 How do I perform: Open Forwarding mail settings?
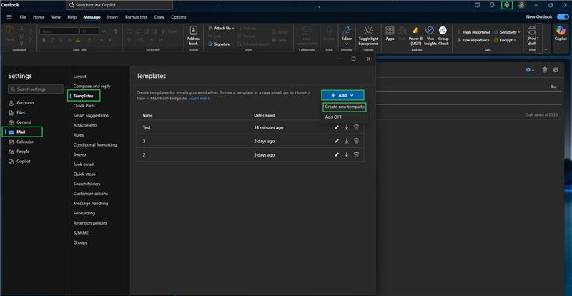pyautogui.click(x=84, y=213)
